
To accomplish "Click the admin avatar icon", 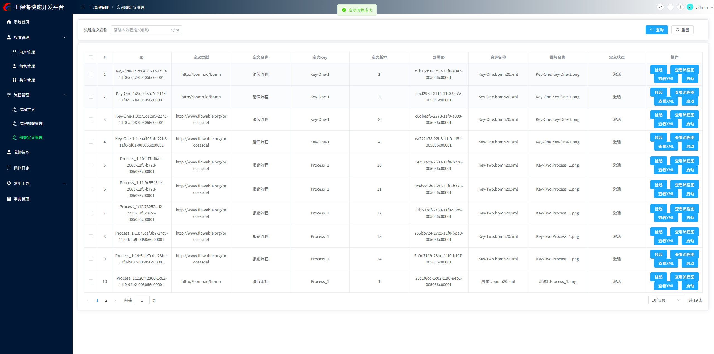I will tap(690, 7).
